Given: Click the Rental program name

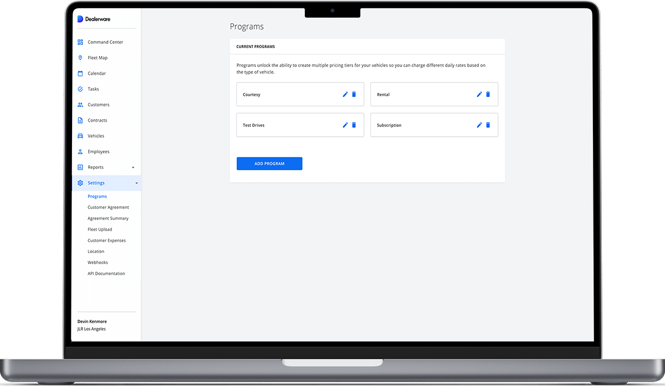Looking at the screenshot, I should tap(383, 95).
